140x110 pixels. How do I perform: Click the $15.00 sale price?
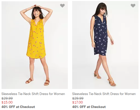pyautogui.click(x=7, y=102)
